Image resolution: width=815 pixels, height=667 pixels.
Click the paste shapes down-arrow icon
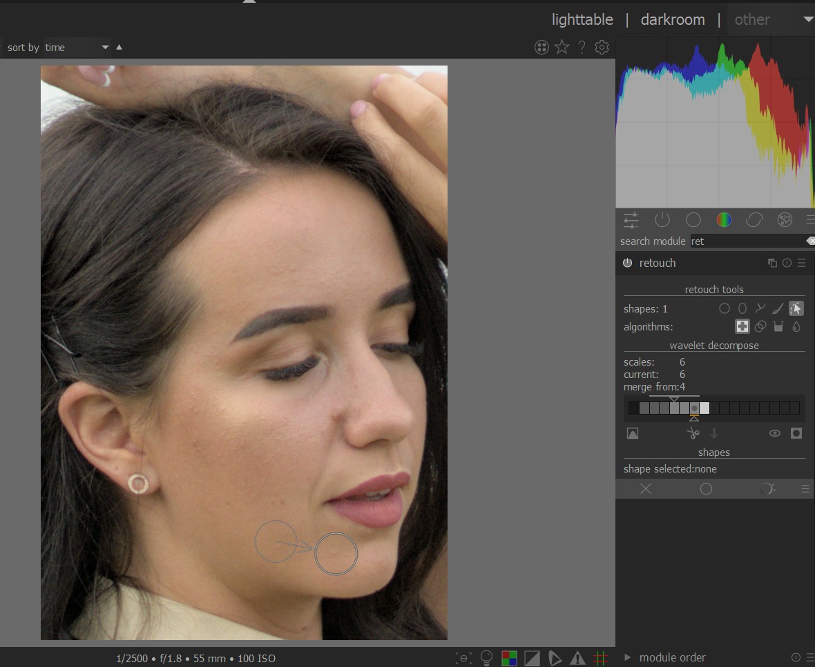click(x=714, y=433)
